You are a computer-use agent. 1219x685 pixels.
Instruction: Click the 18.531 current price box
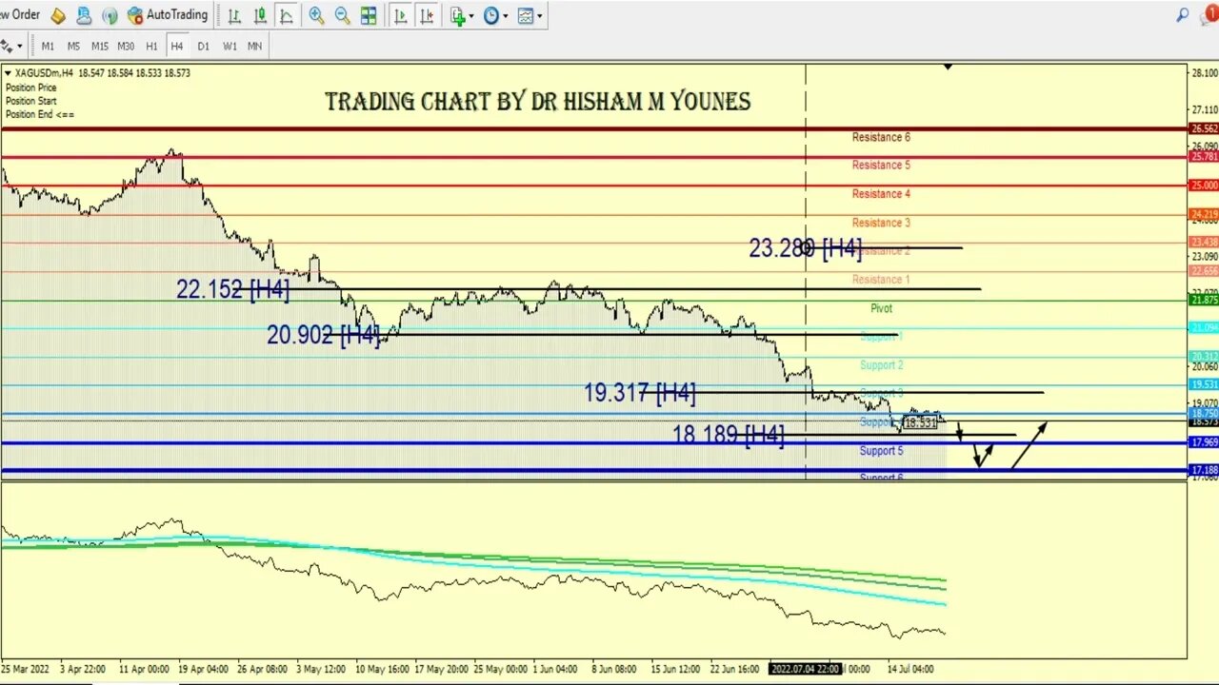[921, 423]
